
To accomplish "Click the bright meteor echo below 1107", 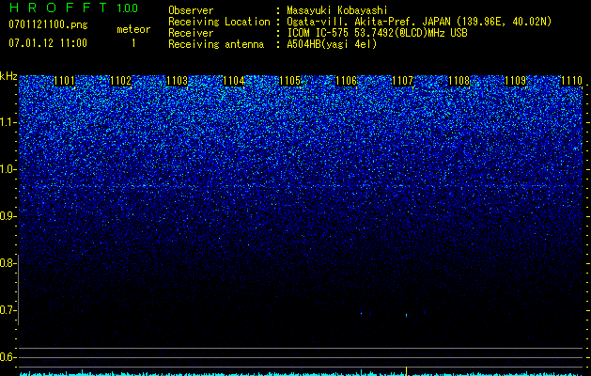I will [406, 315].
